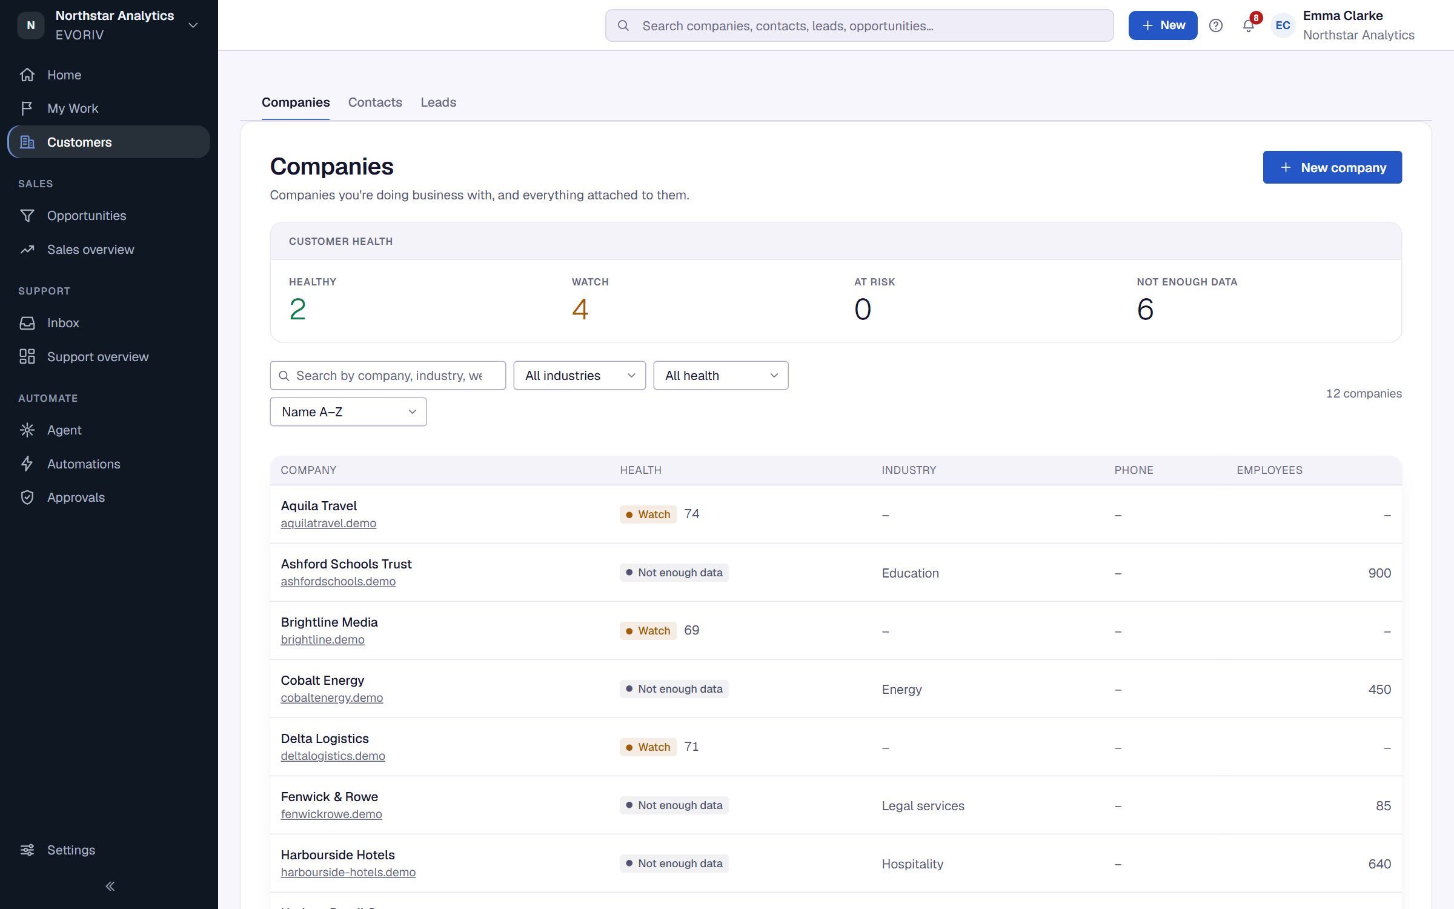Viewport: 1454px width, 909px height.
Task: Open Sales overview trend icon
Action: click(x=27, y=250)
